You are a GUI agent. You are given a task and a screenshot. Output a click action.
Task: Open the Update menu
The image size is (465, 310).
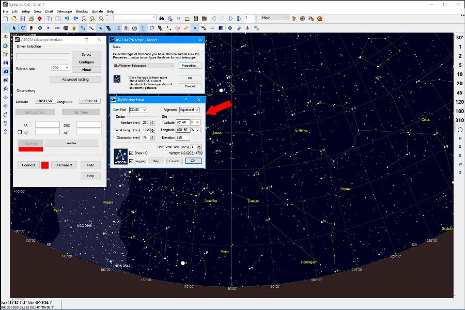pos(97,11)
